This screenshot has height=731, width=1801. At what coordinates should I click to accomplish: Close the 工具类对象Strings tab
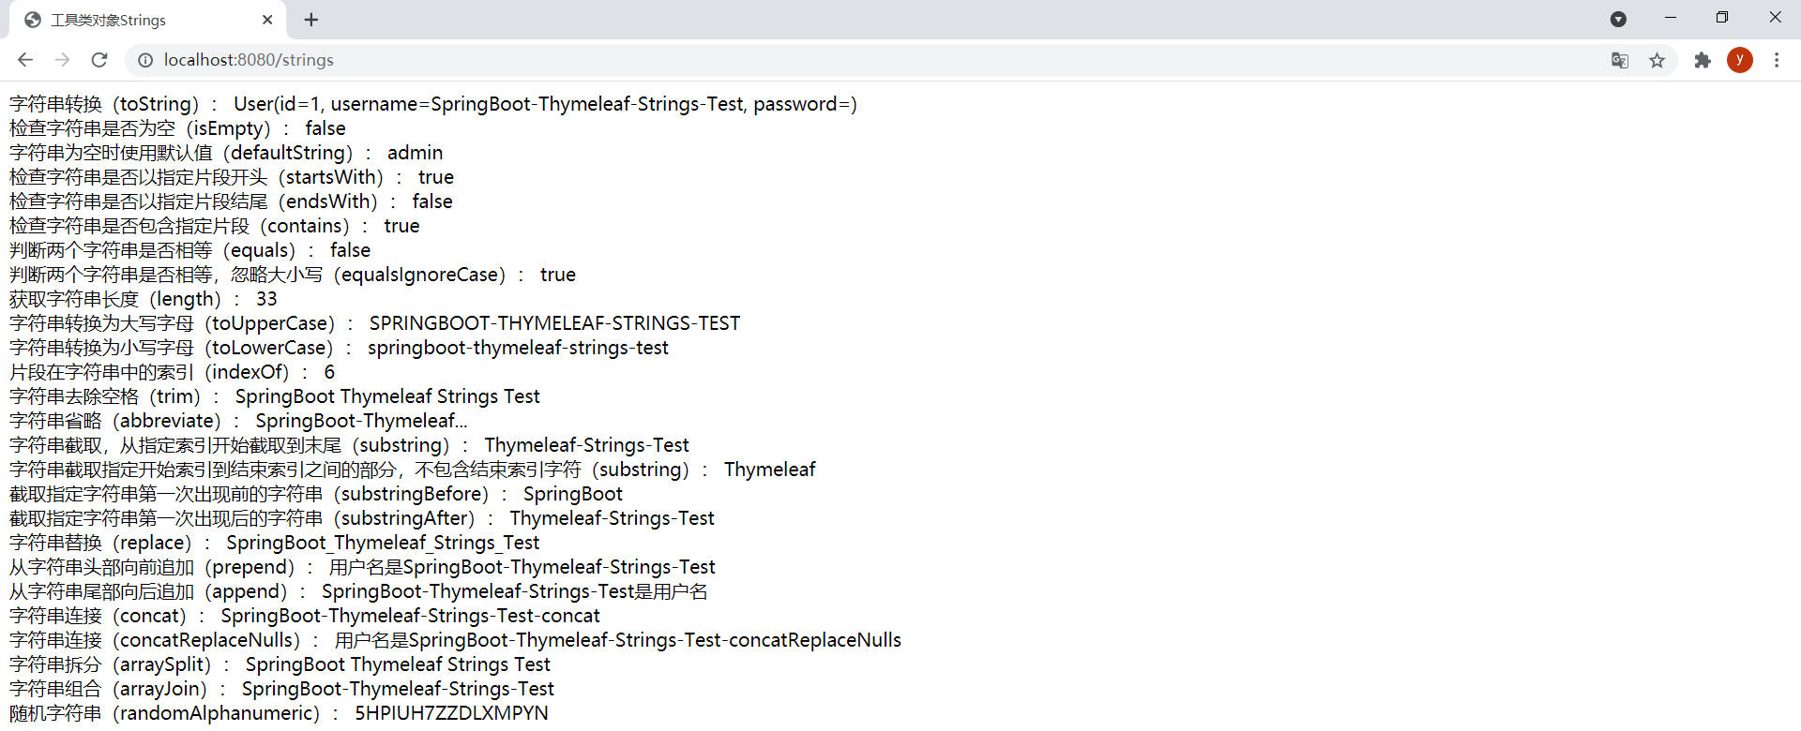[x=267, y=20]
